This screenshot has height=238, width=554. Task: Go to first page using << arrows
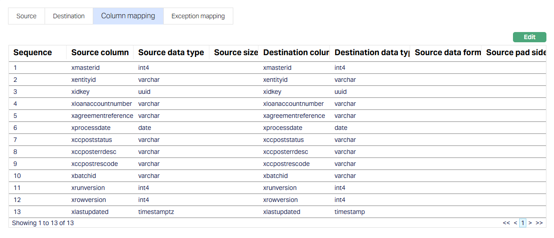(506, 223)
